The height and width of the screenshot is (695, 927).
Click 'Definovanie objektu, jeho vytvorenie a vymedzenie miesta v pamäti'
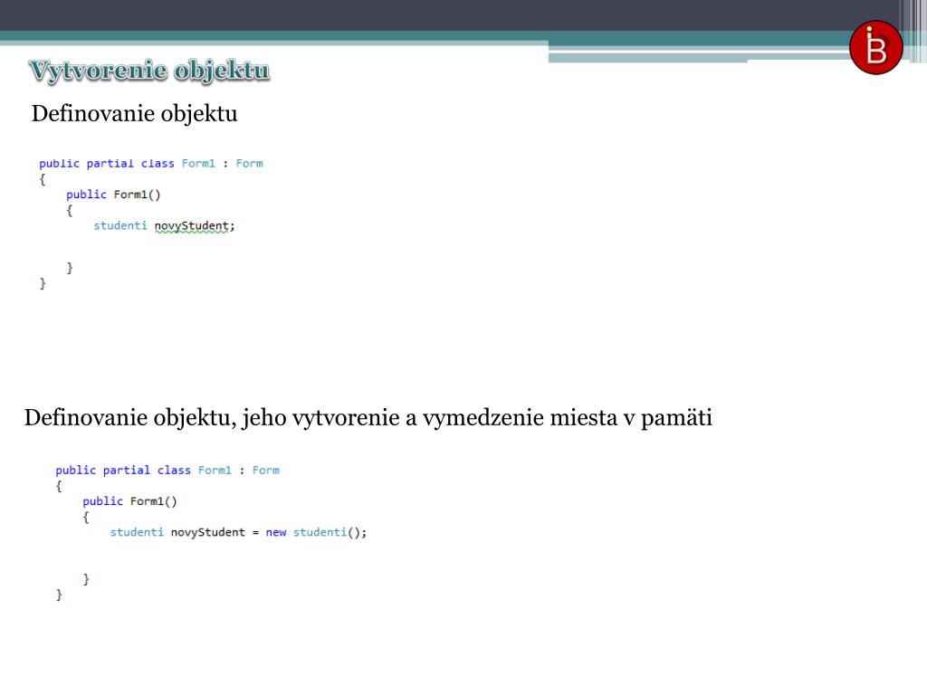pyautogui.click(x=368, y=418)
